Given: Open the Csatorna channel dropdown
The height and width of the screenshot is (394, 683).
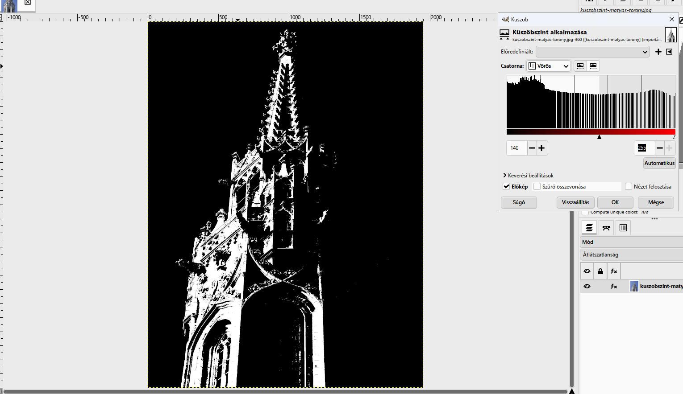Looking at the screenshot, I should point(549,66).
